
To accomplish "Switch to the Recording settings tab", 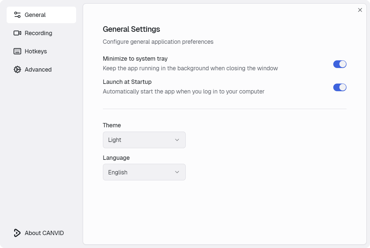I will pos(38,33).
